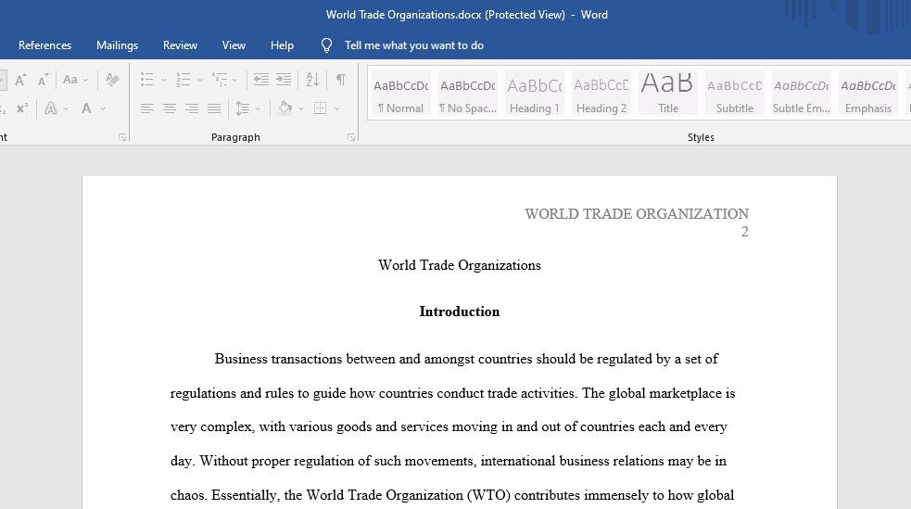This screenshot has height=509, width=911.
Task: Click the World Trade Organizations document title
Action: [x=459, y=265]
